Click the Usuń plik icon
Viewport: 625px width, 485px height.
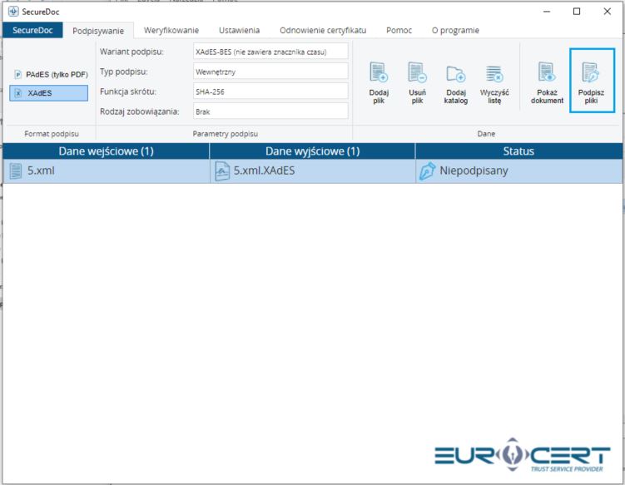coord(417,74)
